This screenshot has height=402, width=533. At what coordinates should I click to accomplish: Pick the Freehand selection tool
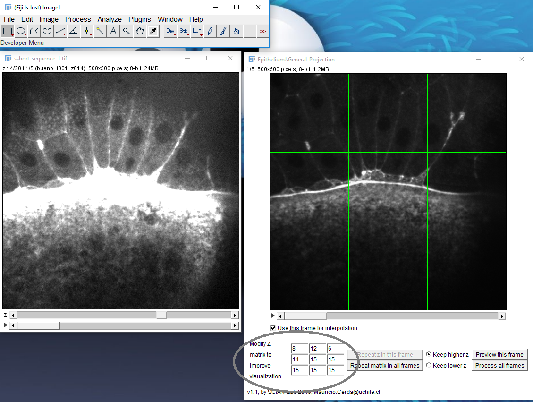point(47,31)
